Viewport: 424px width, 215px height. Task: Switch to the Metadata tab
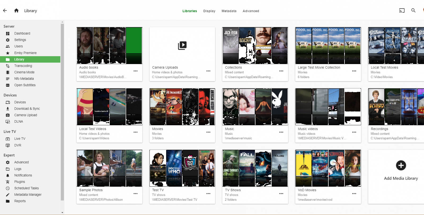[x=229, y=11]
